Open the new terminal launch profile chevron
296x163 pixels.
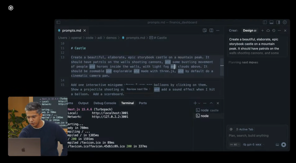click(199, 103)
